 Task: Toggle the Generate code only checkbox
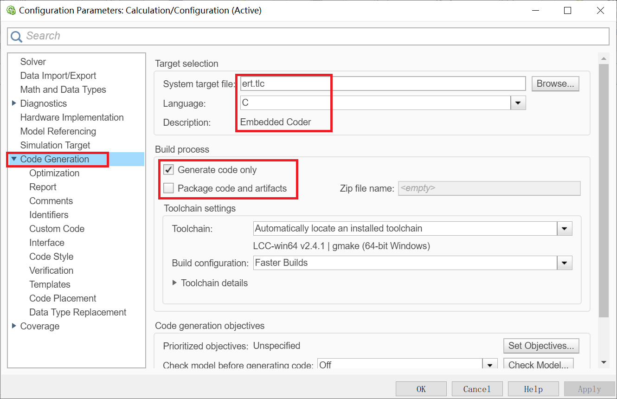pos(168,170)
